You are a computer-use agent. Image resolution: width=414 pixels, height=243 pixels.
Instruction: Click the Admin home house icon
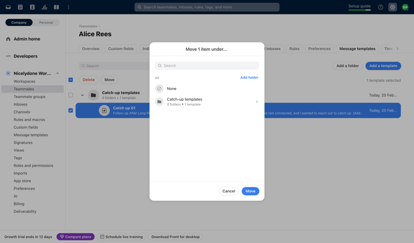[8, 39]
